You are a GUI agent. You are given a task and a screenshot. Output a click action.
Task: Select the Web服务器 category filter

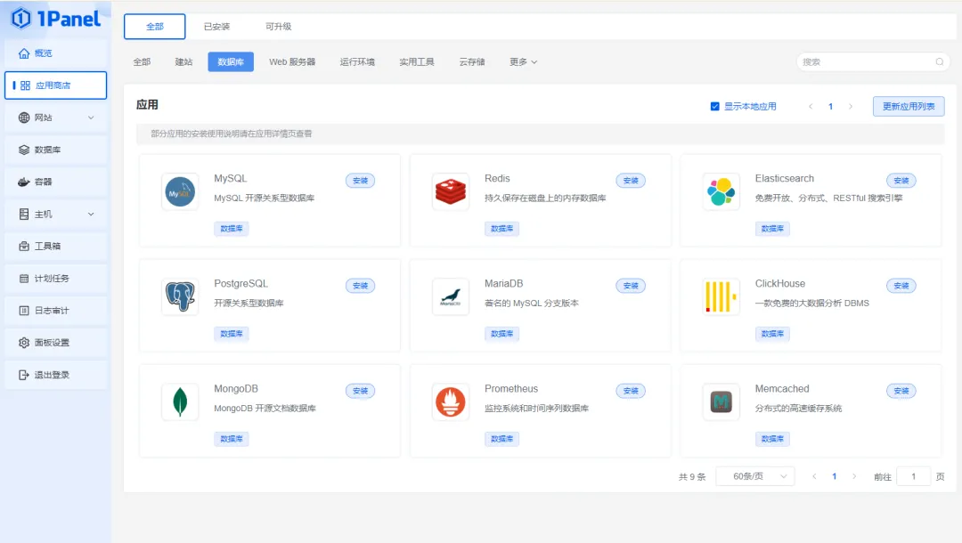coord(293,61)
